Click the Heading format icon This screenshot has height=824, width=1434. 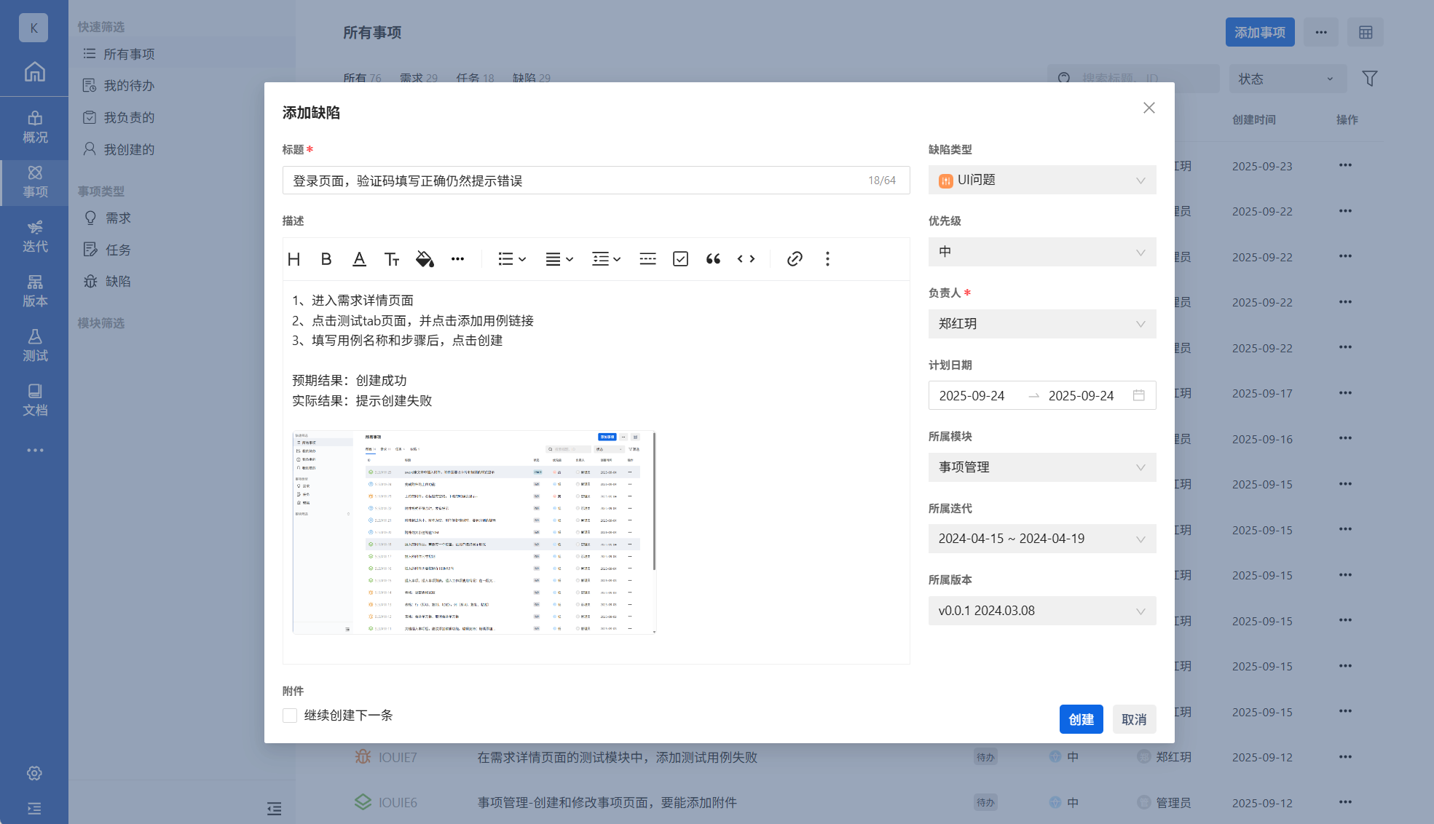pyautogui.click(x=294, y=259)
